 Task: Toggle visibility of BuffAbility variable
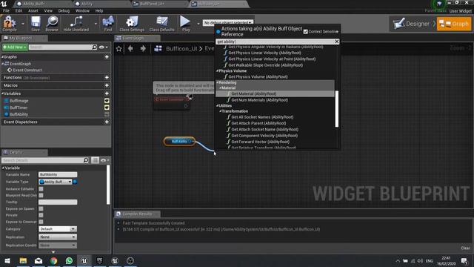[x=107, y=114]
